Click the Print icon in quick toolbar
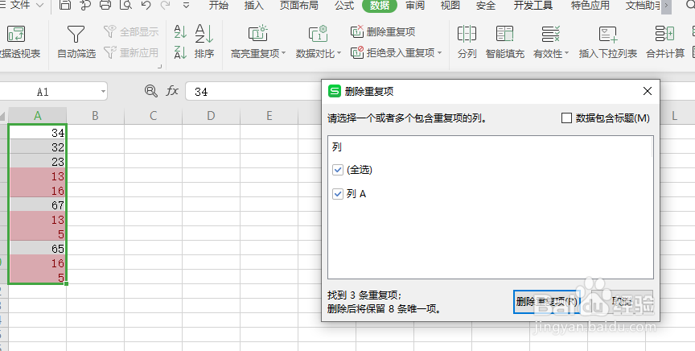Viewport: 695px width, 351px height. [x=105, y=6]
